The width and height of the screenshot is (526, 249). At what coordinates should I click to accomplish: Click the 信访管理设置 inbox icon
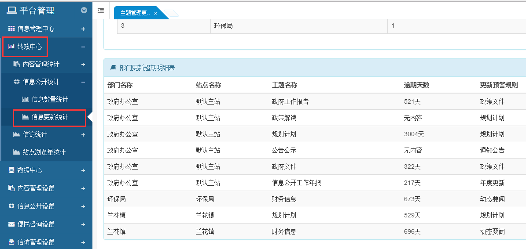(11, 242)
